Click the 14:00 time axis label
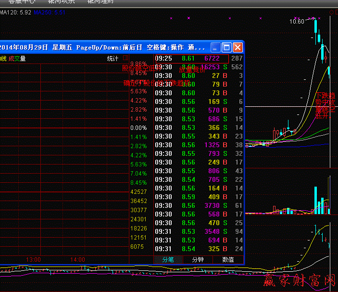 (77, 260)
